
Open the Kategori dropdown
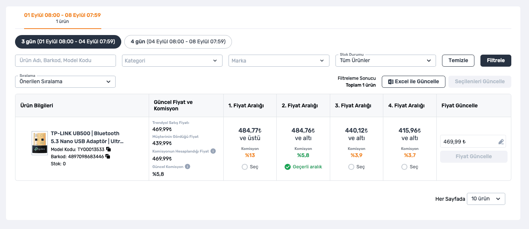[x=172, y=61]
